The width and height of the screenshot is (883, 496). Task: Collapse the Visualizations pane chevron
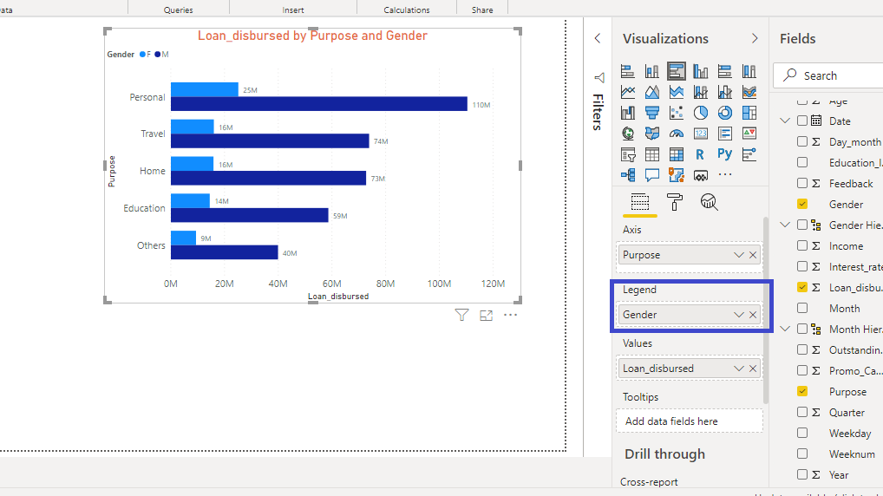(x=755, y=39)
